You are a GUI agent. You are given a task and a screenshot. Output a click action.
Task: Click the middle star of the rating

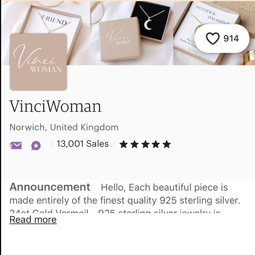click(x=145, y=144)
